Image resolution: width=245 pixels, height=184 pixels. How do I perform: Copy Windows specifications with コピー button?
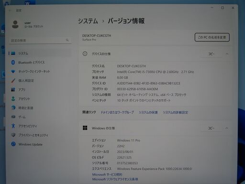coord(211,128)
